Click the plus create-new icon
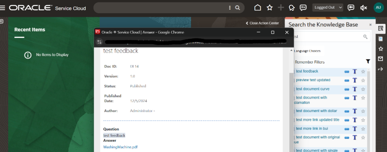 pyautogui.click(x=281, y=8)
